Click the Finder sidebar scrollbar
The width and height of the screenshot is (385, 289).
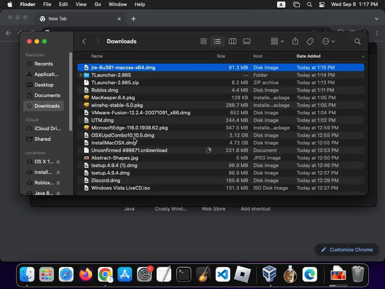click(x=71, y=92)
